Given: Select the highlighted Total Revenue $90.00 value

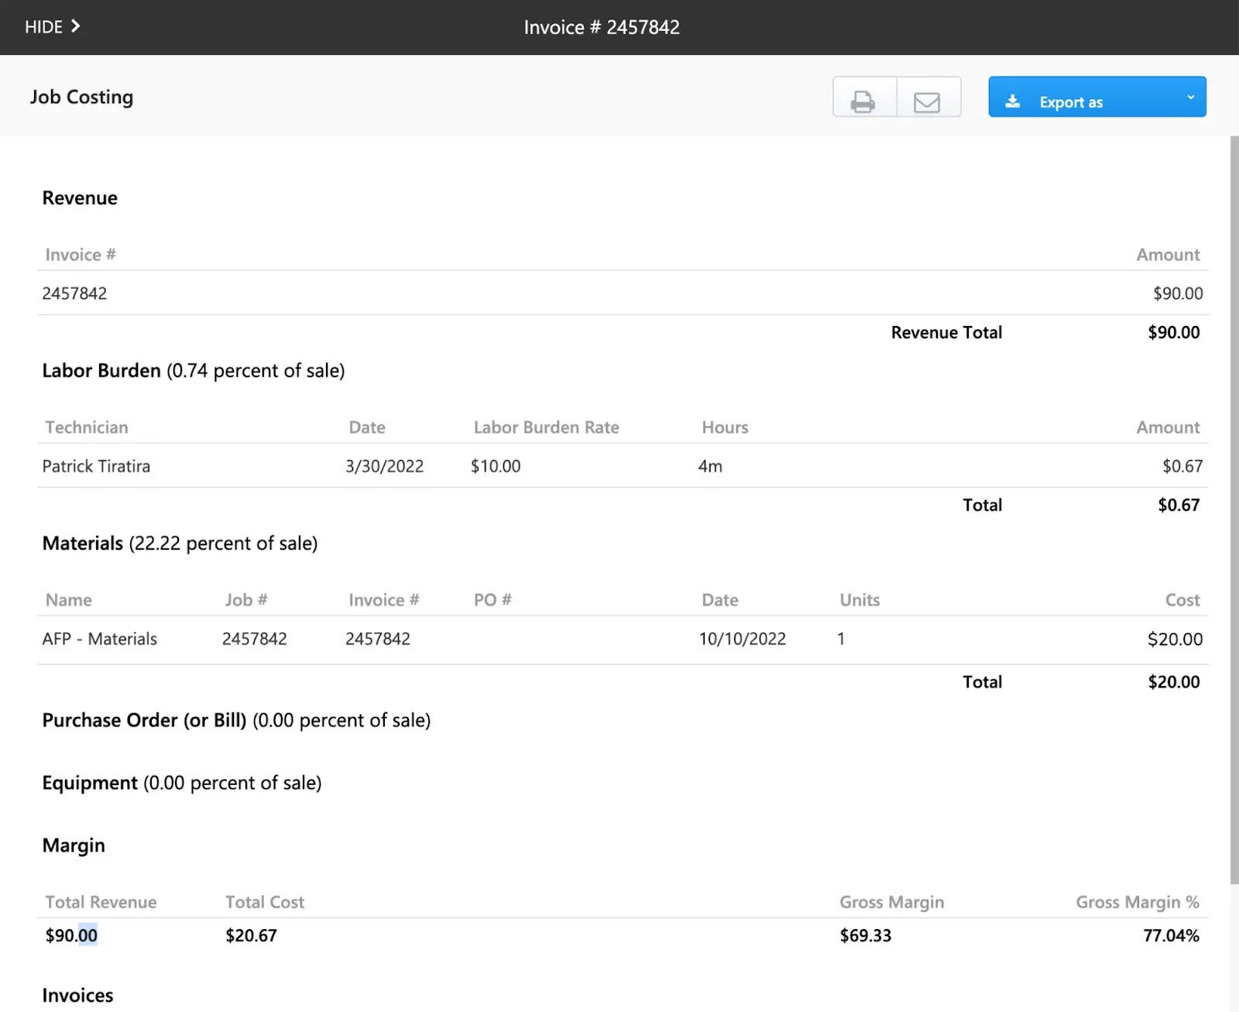Looking at the screenshot, I should pos(70,935).
